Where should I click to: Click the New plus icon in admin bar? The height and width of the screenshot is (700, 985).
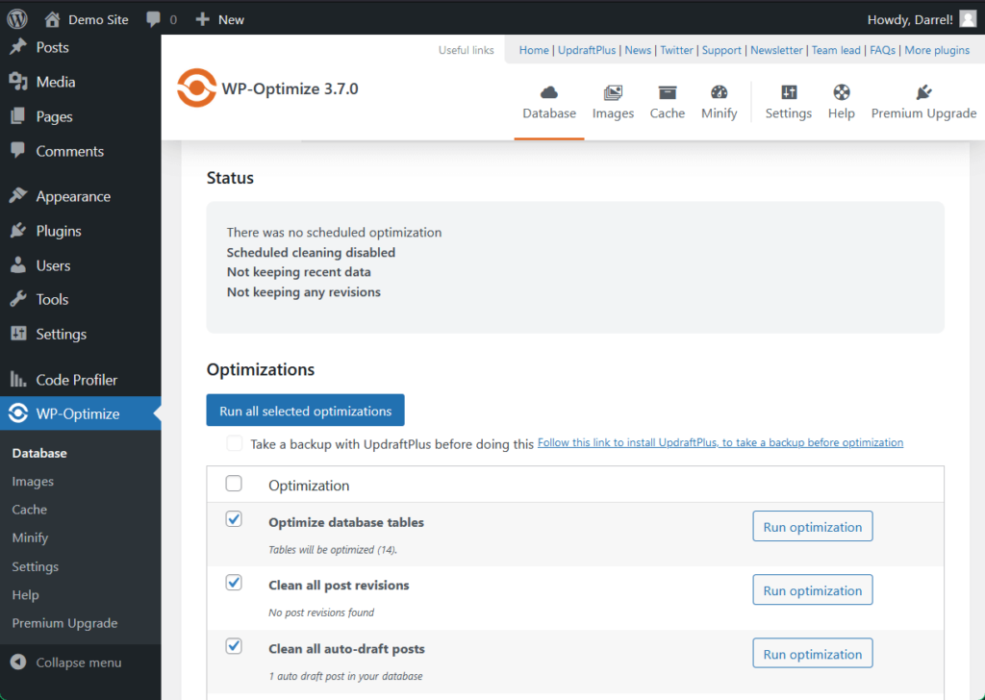tap(202, 19)
